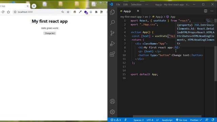217x122 pixels.
Task: Click src folder in the breadcrumb
Action: coord(146,17)
